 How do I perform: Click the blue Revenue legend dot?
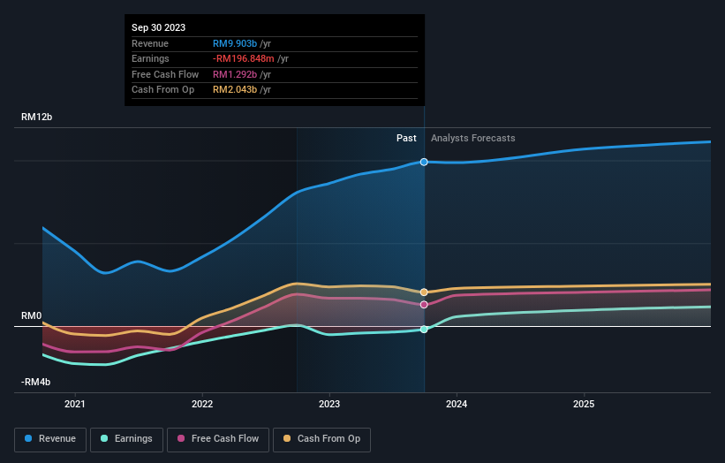pos(28,438)
